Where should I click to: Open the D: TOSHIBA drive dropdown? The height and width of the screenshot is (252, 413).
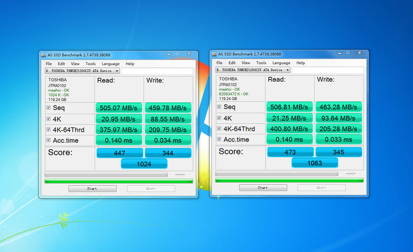117,71
